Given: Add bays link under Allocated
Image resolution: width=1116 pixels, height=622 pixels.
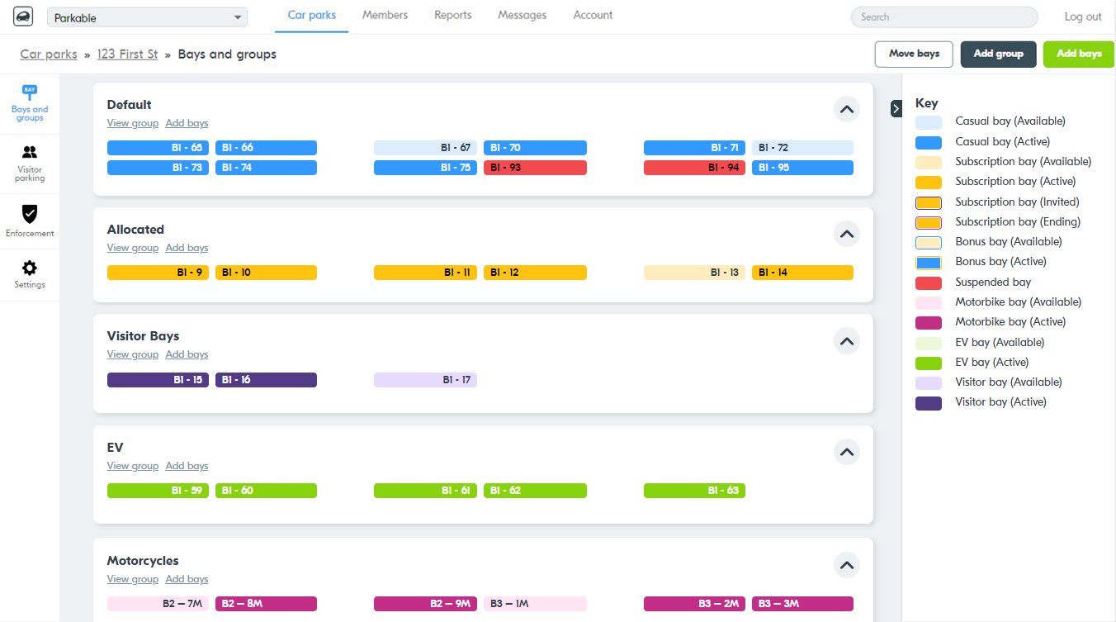Looking at the screenshot, I should (x=187, y=248).
